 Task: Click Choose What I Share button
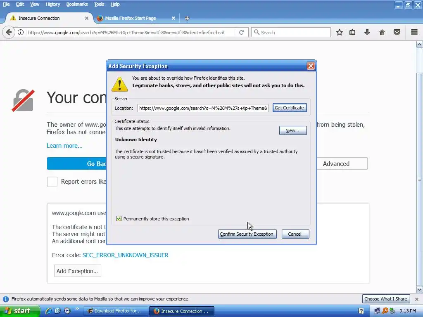pos(386,299)
